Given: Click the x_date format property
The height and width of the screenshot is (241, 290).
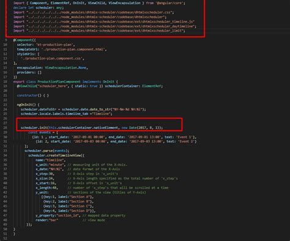Looking at the screenshot, I should coord(50,169).
